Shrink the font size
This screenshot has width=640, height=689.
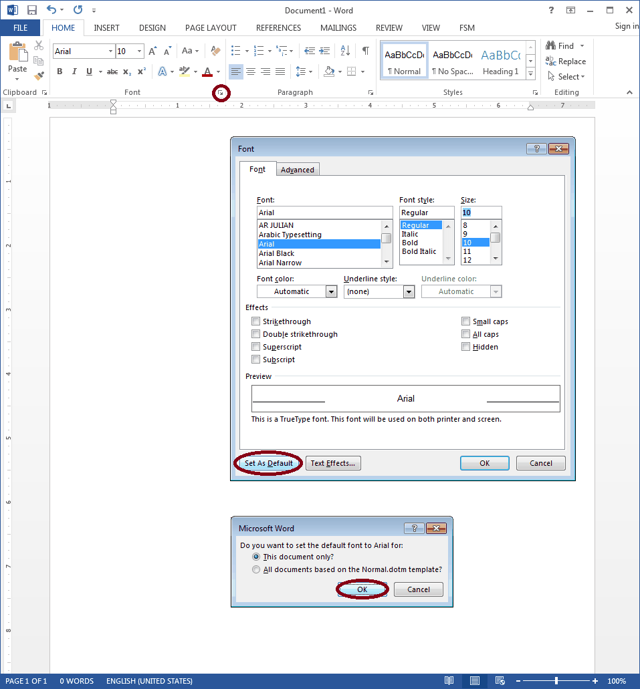[167, 51]
